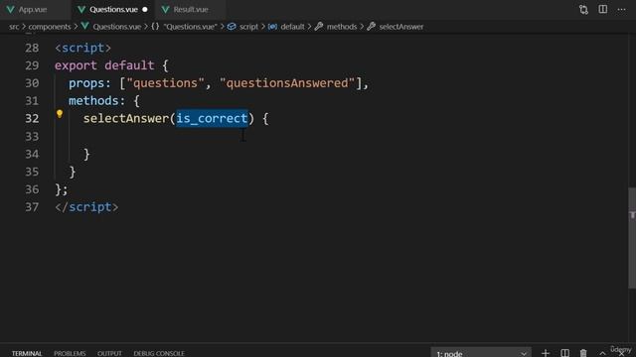Click the 'methods:' key on line 31
The width and height of the screenshot is (636, 357).
coord(97,101)
